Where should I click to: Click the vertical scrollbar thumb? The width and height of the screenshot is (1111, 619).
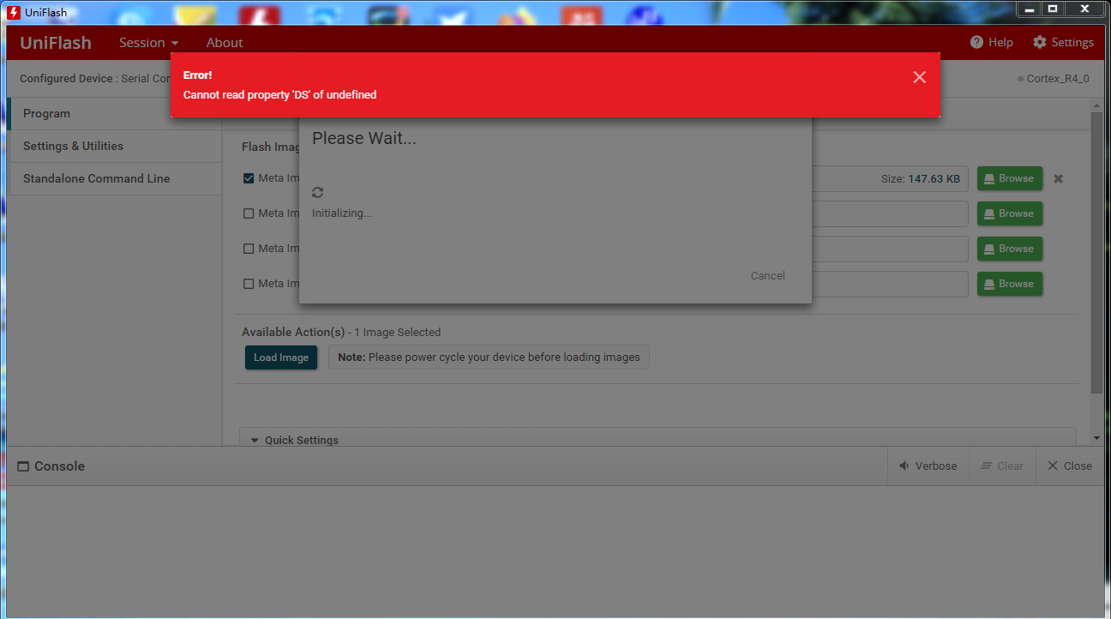click(1096, 253)
